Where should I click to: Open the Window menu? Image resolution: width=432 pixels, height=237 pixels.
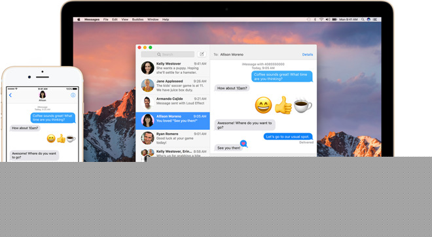(x=153, y=20)
